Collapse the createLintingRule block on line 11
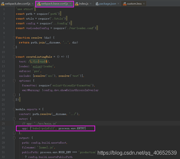The width and height of the screenshot is (180, 159). point(14,57)
